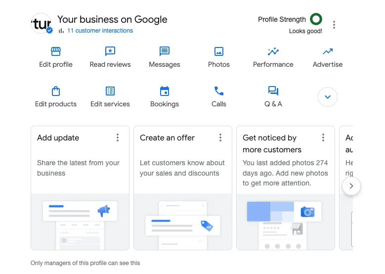This screenshot has width=385, height=274.
Task: Click the business logo avatar
Action: click(41, 24)
